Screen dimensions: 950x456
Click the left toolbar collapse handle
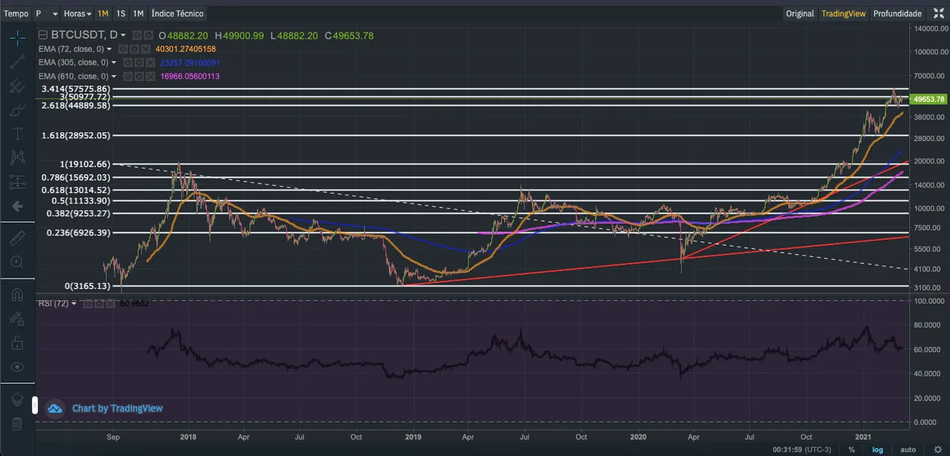point(33,405)
